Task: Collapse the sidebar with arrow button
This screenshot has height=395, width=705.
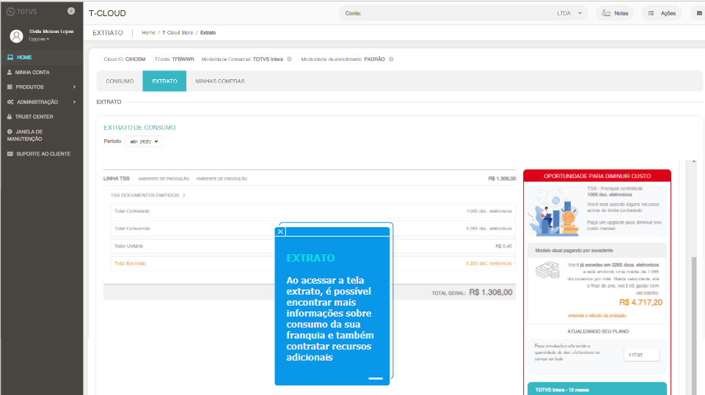Action: (x=71, y=11)
